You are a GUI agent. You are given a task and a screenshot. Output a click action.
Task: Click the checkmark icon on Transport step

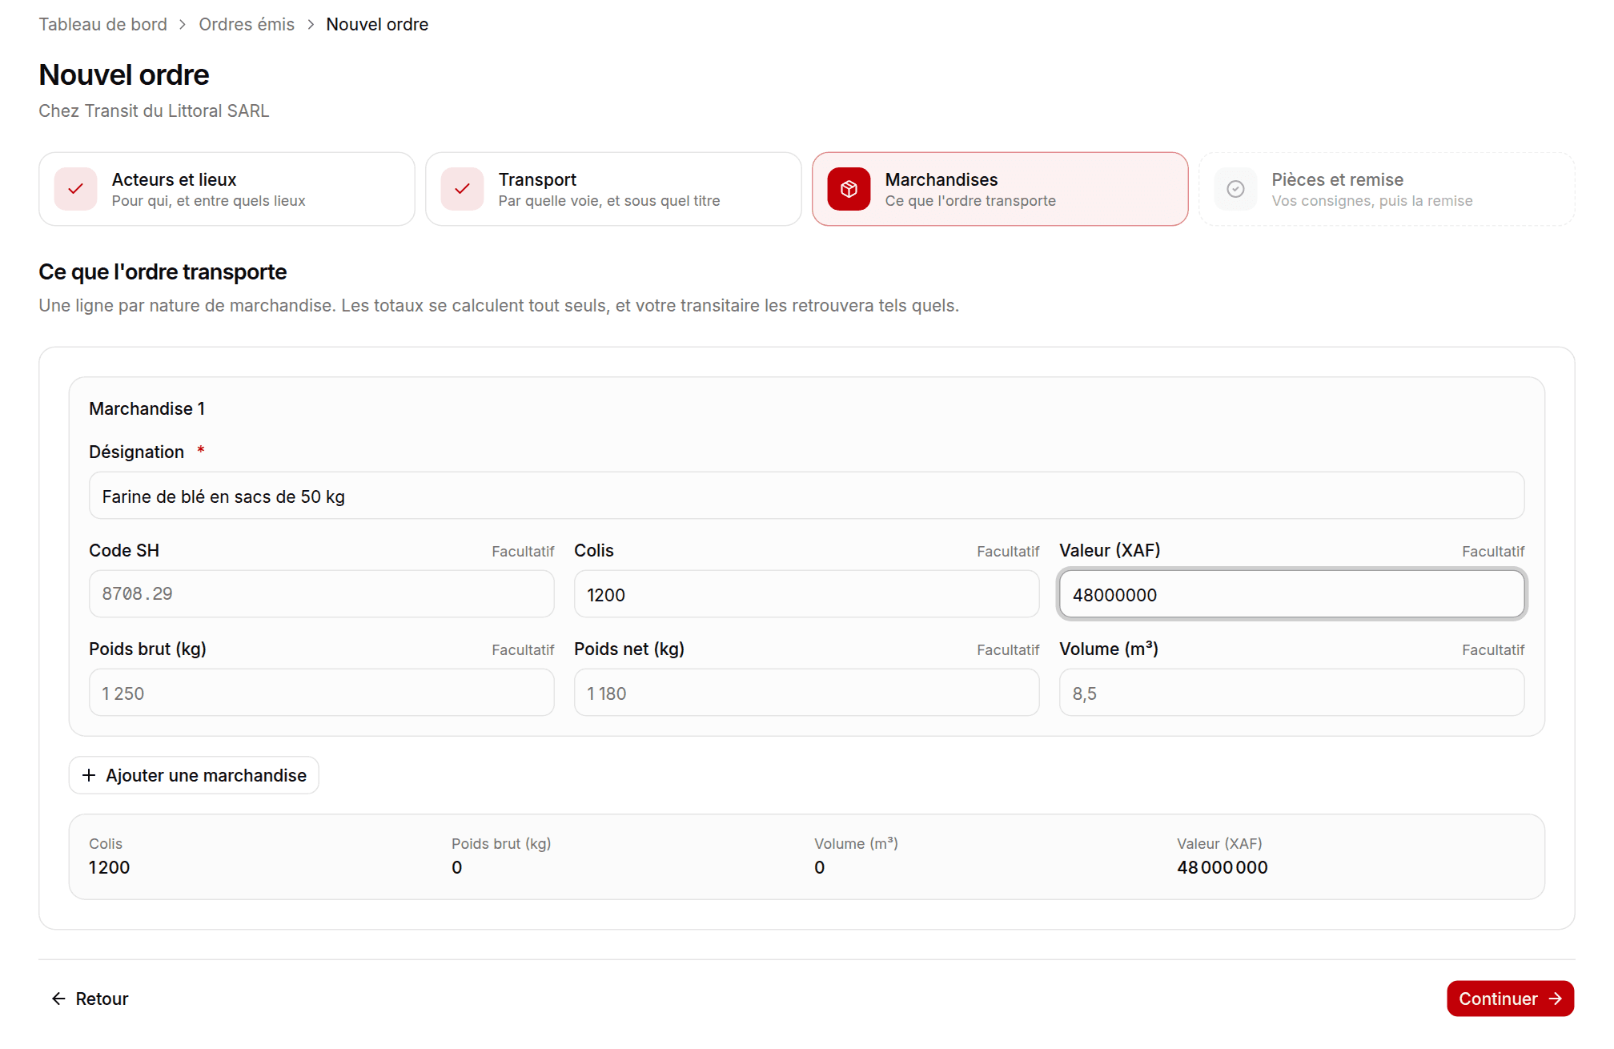pyautogui.click(x=462, y=189)
